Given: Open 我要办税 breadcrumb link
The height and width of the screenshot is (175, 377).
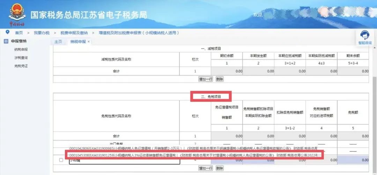Looking at the screenshot, I should click(x=42, y=33).
